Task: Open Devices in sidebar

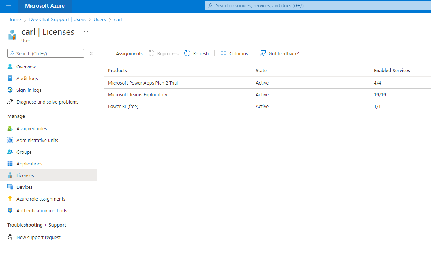Action: pos(25,187)
